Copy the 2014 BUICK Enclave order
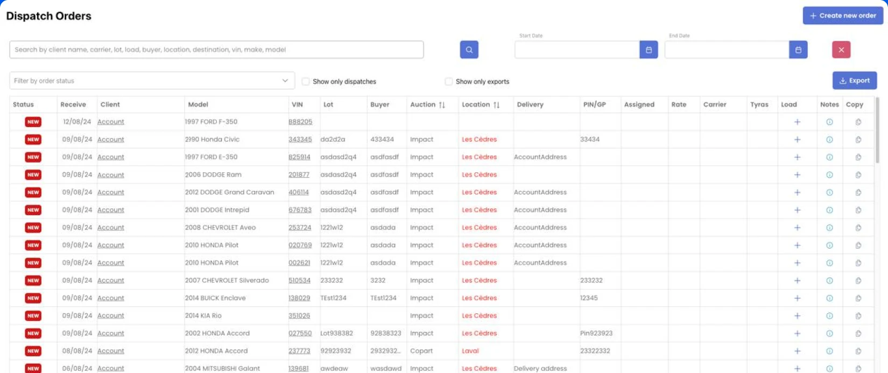This screenshot has height=373, width=888. coord(858,298)
